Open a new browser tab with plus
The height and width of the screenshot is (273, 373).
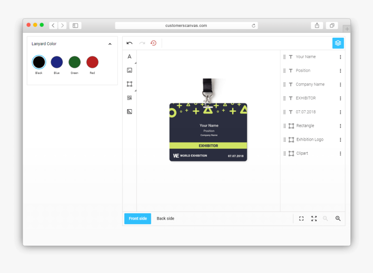tap(347, 29)
